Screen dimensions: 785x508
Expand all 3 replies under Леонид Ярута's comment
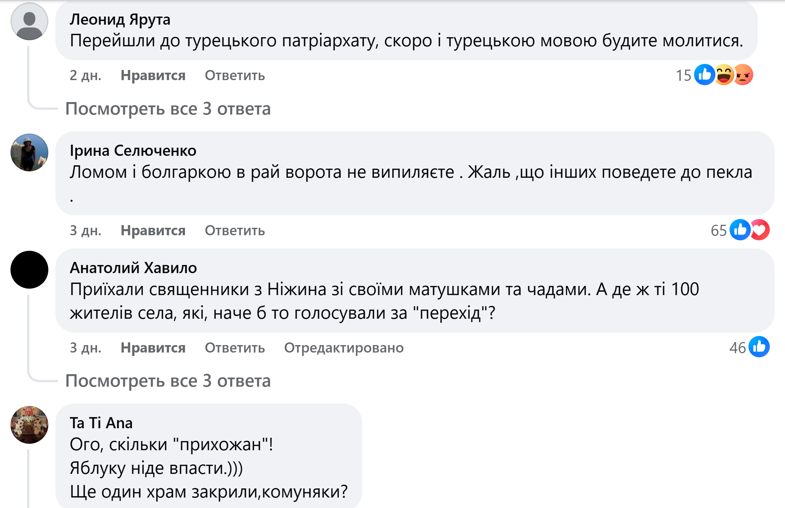click(168, 109)
